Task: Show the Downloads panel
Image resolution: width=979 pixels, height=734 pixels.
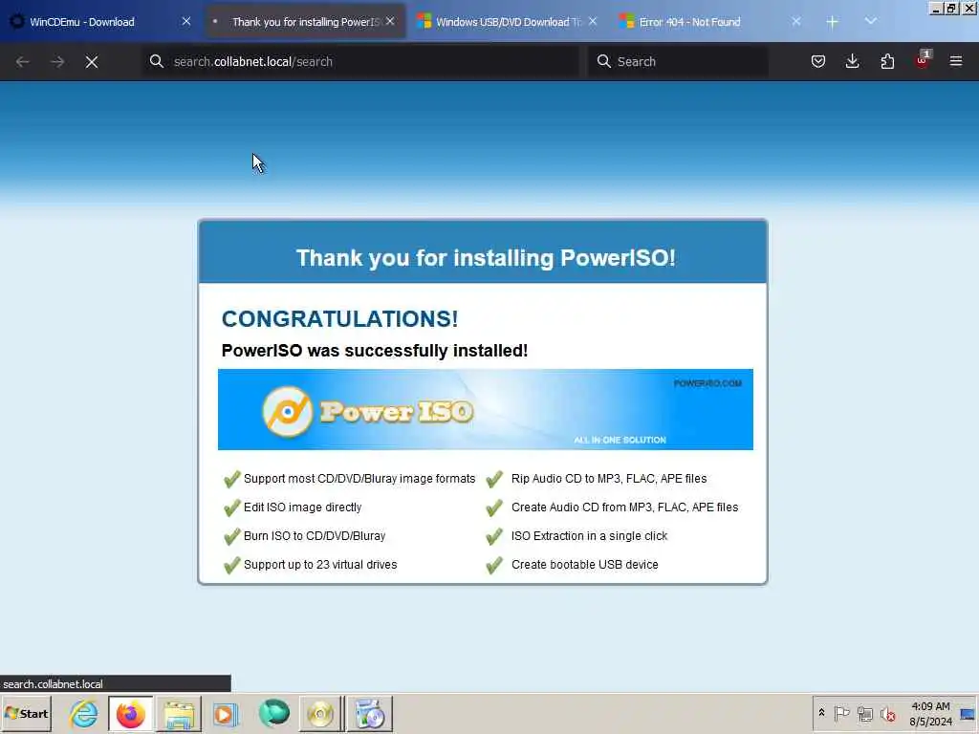Action: tap(852, 61)
